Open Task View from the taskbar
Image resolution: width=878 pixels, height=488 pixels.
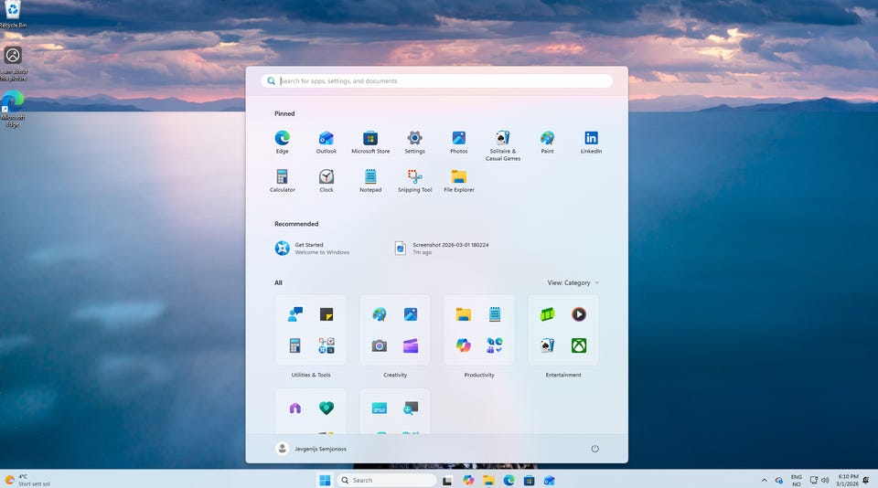tap(447, 480)
